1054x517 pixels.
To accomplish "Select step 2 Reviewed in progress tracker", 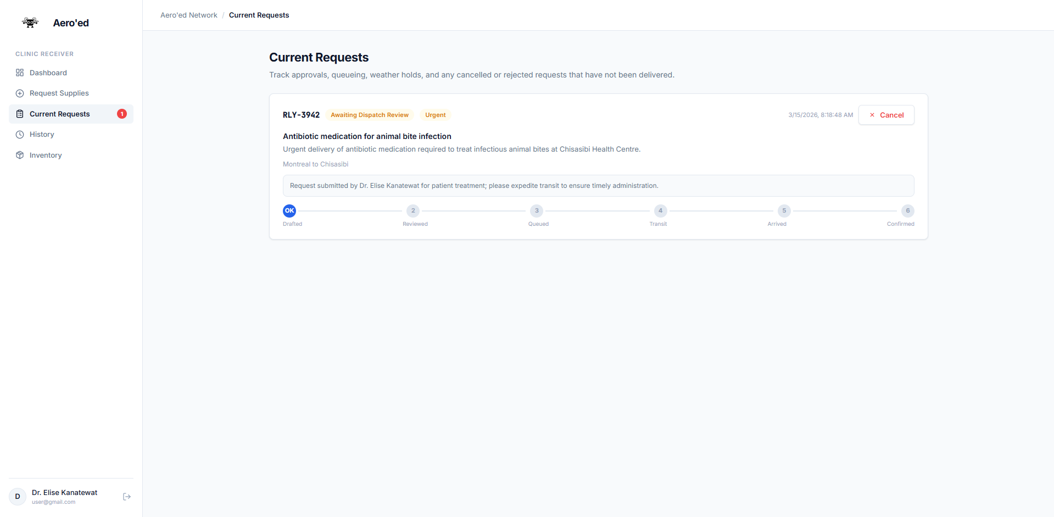I will [x=413, y=210].
